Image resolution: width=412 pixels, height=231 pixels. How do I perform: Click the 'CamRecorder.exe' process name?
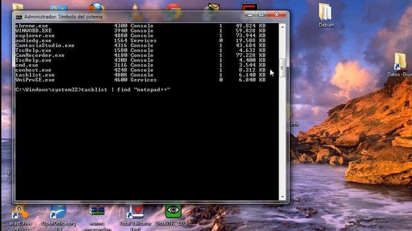[40, 55]
